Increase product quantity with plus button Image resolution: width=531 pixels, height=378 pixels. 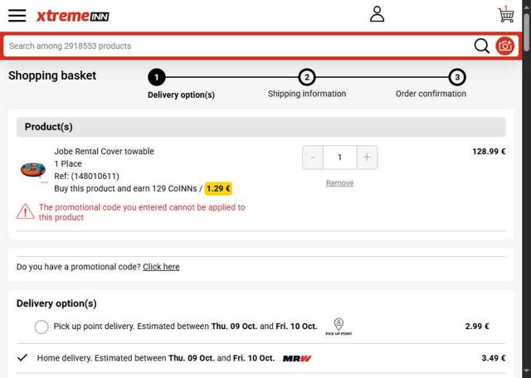(x=367, y=157)
